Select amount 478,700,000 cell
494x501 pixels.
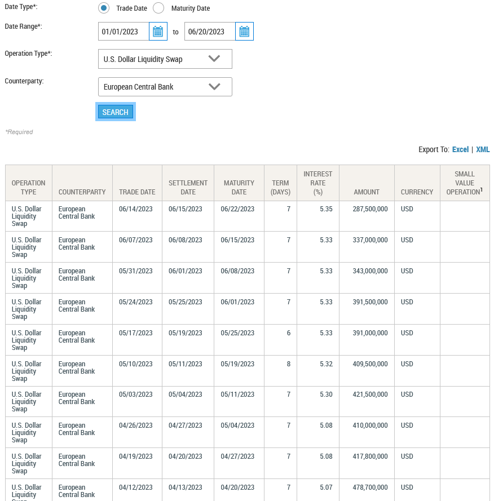367,490
